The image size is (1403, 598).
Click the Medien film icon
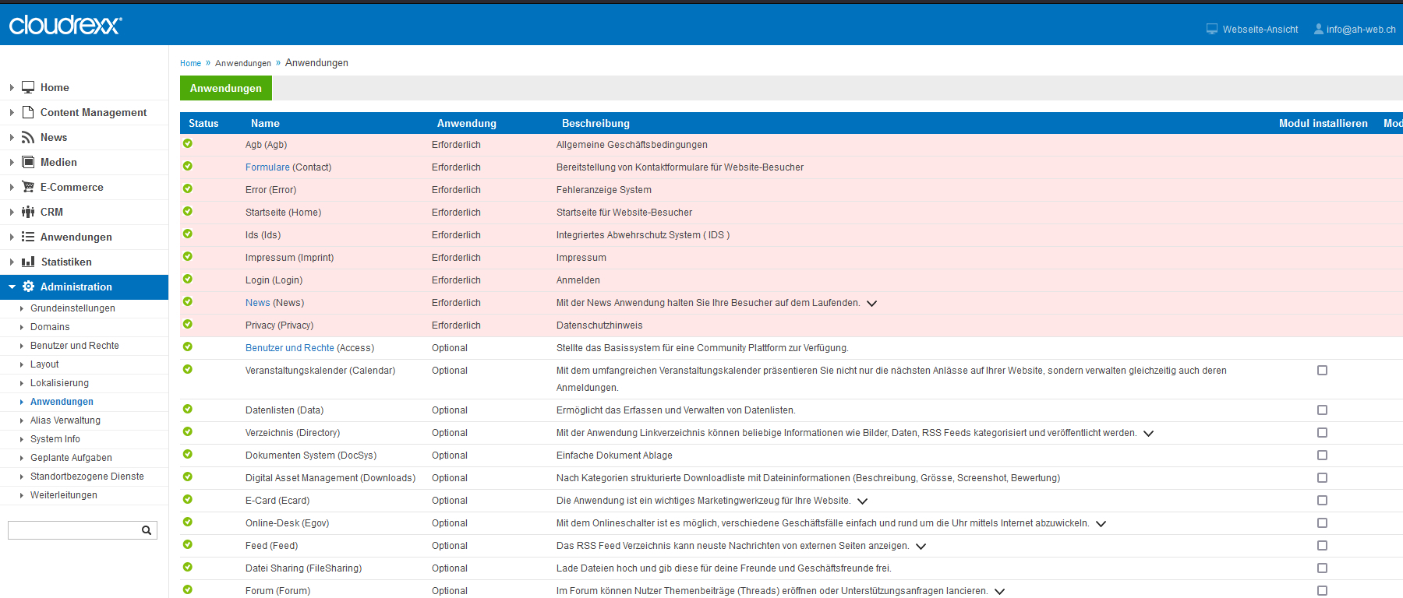point(28,162)
